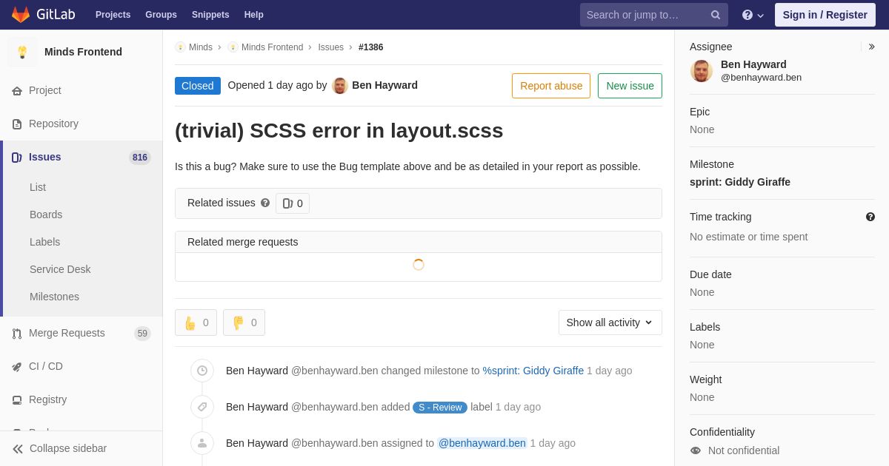Open the Issues count badge 816
The width and height of the screenshot is (889, 466).
coord(140,158)
